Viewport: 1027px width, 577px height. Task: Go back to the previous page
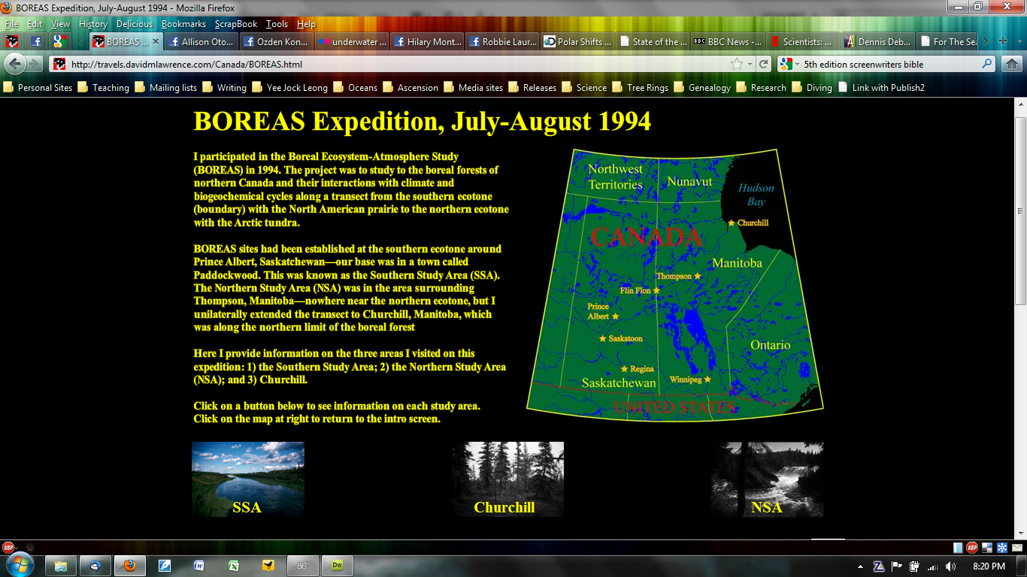[x=15, y=64]
